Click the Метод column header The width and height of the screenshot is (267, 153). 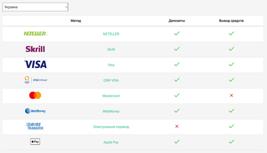pyautogui.click(x=76, y=21)
